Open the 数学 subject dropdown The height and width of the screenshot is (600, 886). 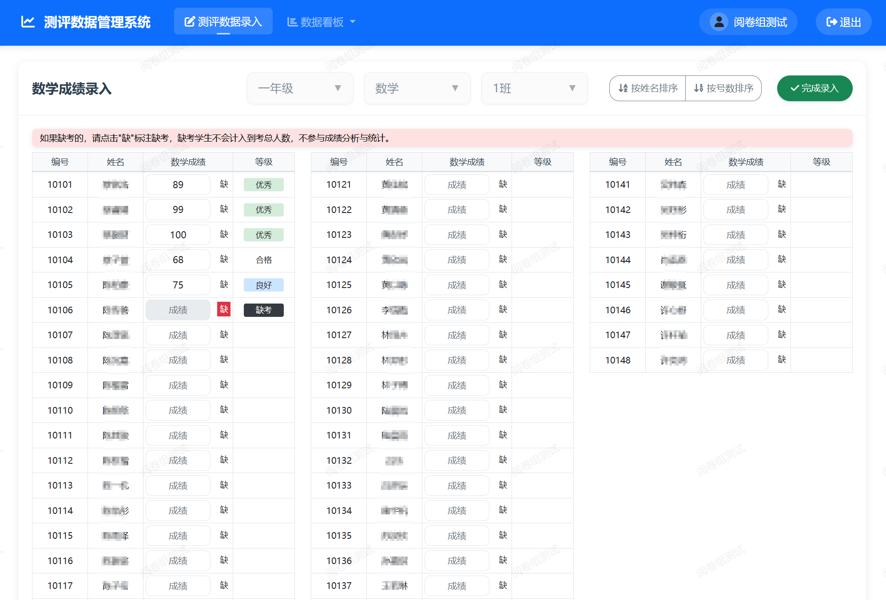[417, 88]
